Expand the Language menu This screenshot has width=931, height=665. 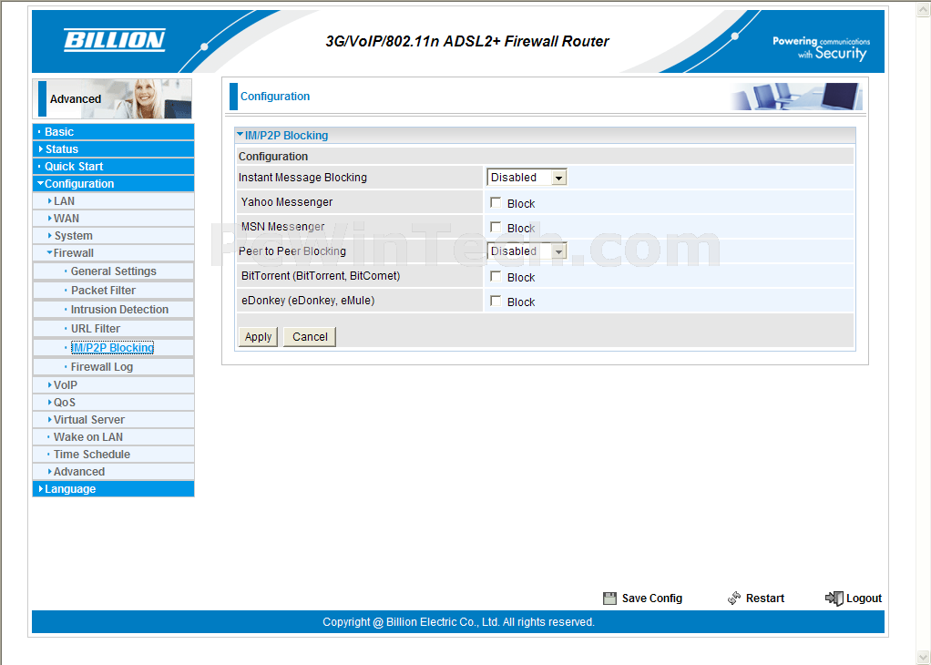(113, 488)
